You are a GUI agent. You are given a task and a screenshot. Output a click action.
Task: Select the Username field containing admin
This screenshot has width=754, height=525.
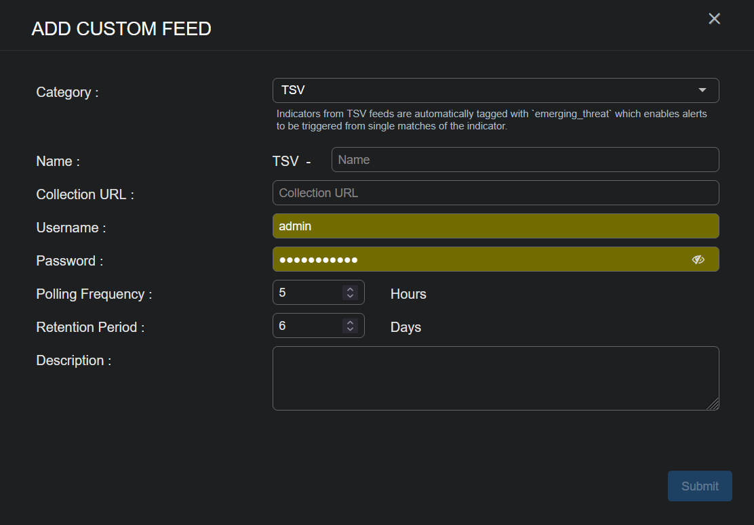tap(495, 226)
